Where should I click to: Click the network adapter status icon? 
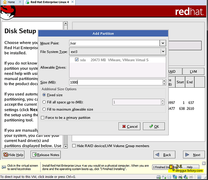coord(175,177)
